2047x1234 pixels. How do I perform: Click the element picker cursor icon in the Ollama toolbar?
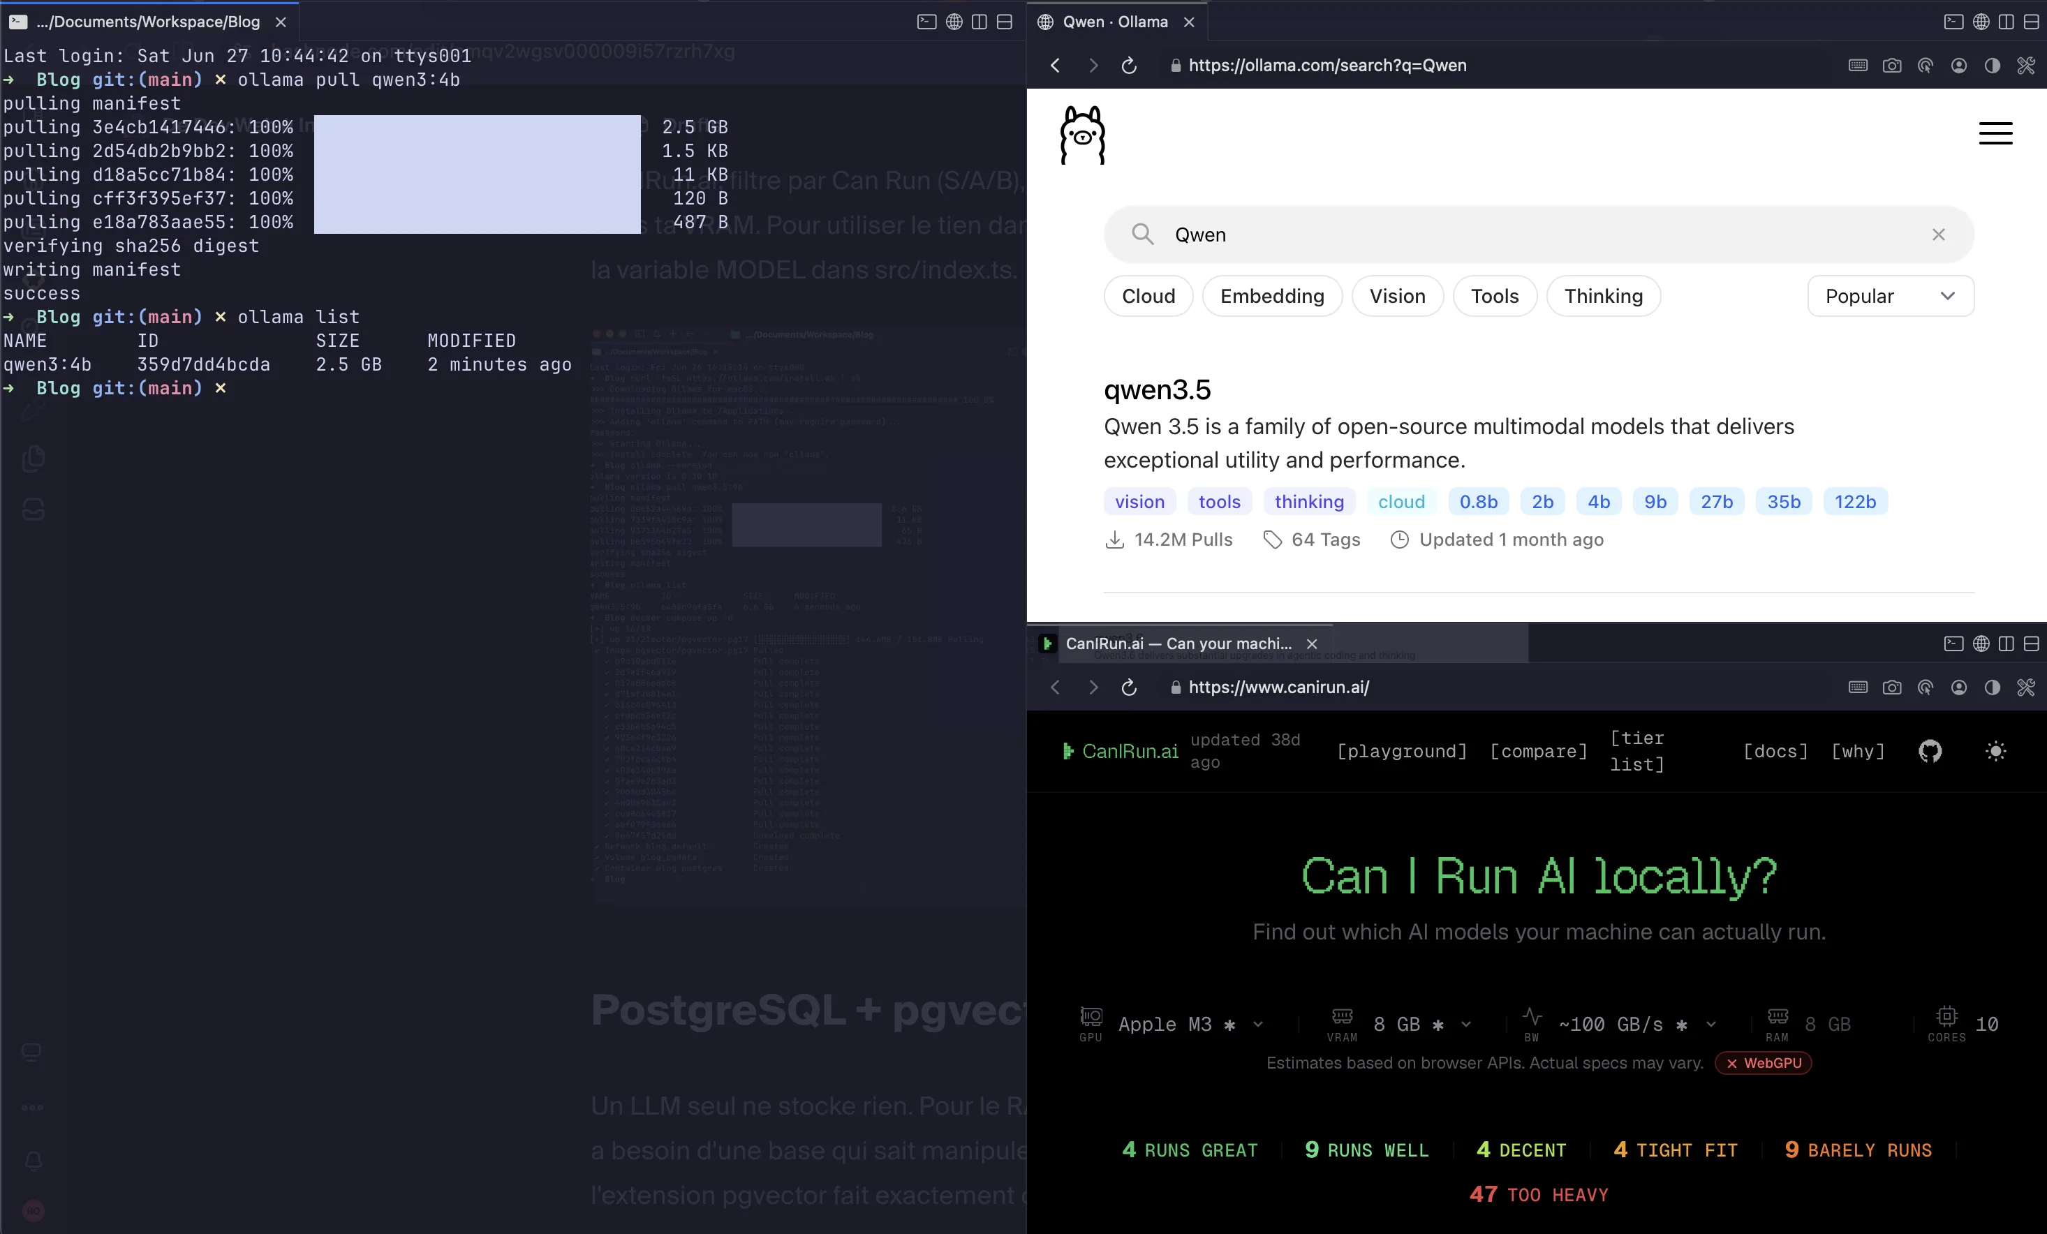pos(1925,65)
